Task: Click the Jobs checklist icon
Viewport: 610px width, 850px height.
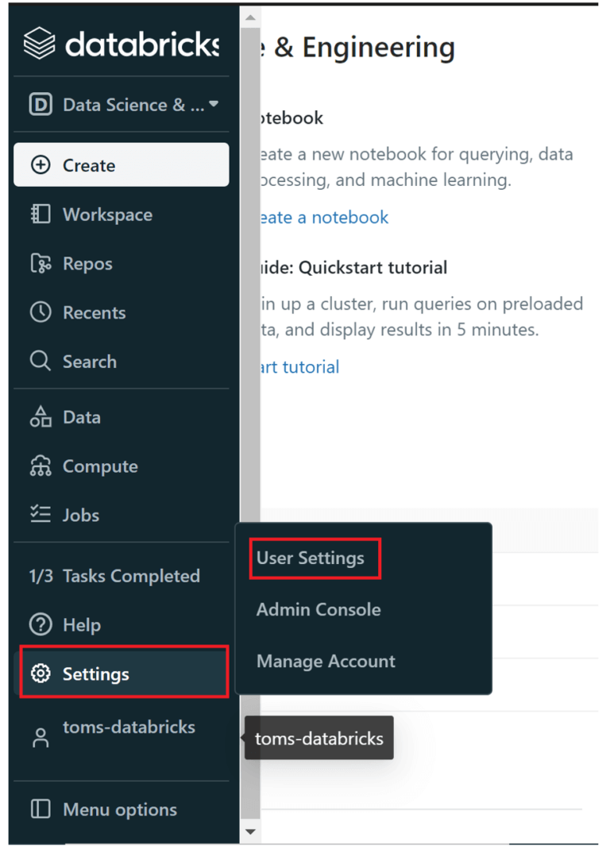Action: tap(39, 515)
